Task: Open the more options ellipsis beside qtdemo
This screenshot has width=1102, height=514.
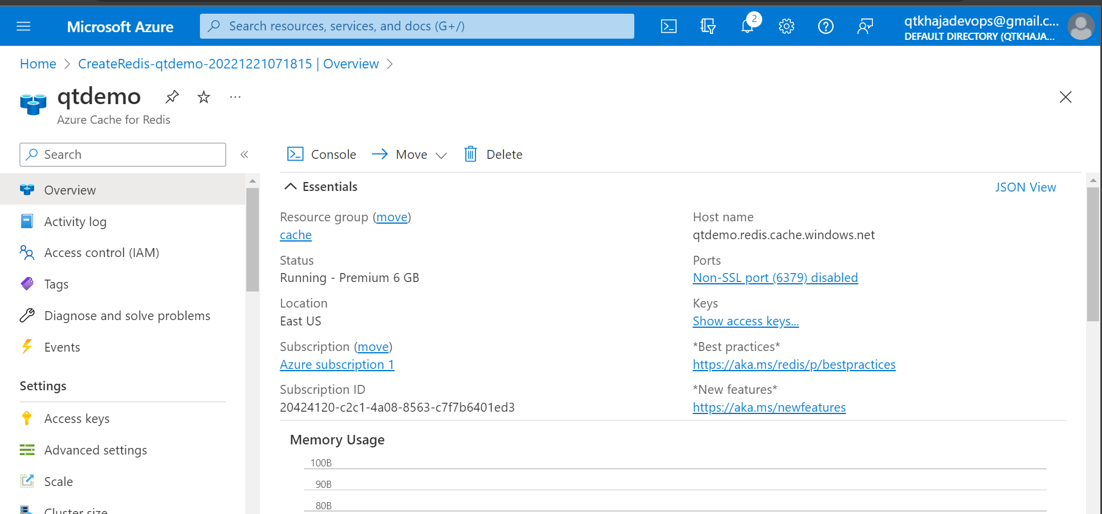Action: (x=236, y=97)
